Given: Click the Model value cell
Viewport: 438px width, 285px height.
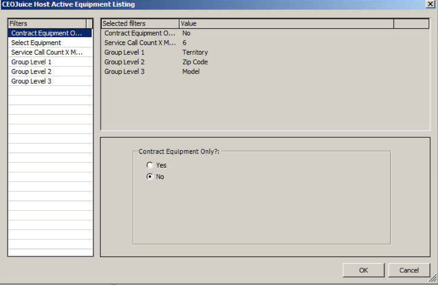Looking at the screenshot, I should pyautogui.click(x=191, y=72).
